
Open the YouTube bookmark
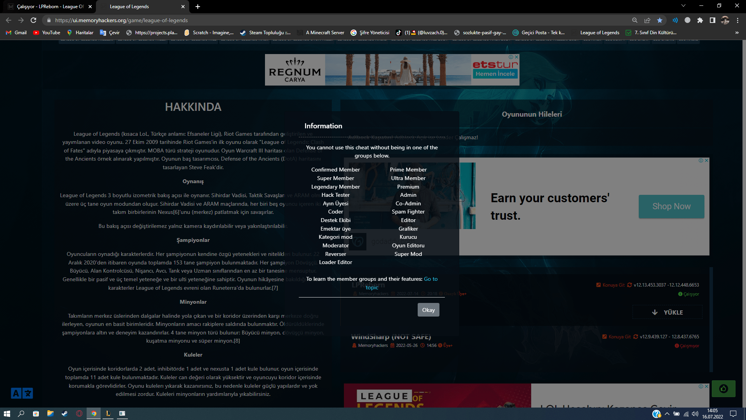(47, 33)
